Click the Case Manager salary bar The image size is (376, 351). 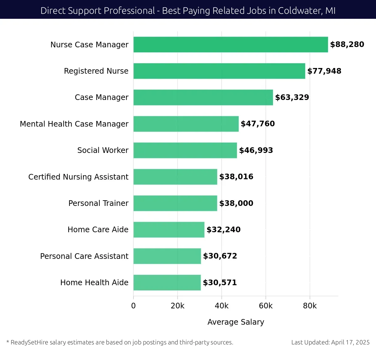coord(203,97)
